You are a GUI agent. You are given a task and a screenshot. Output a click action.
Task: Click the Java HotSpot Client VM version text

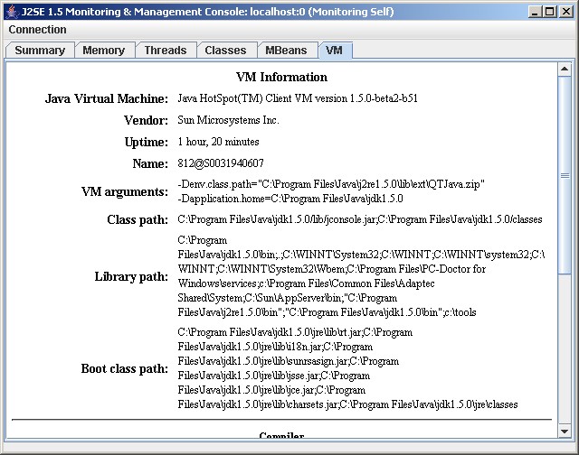pyautogui.click(x=297, y=98)
